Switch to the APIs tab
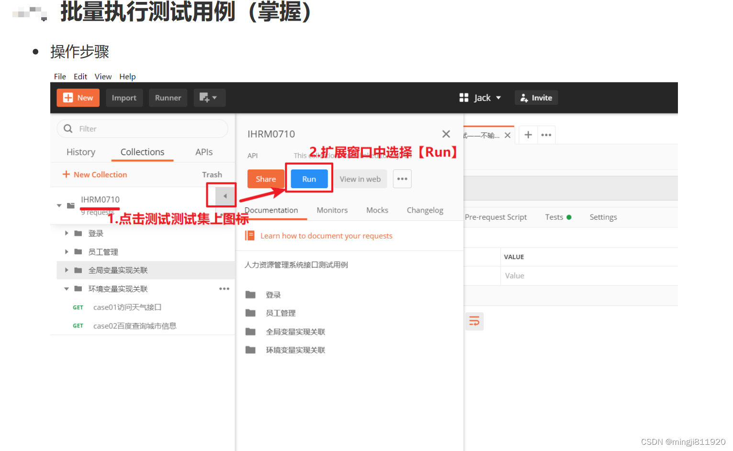 coord(204,152)
